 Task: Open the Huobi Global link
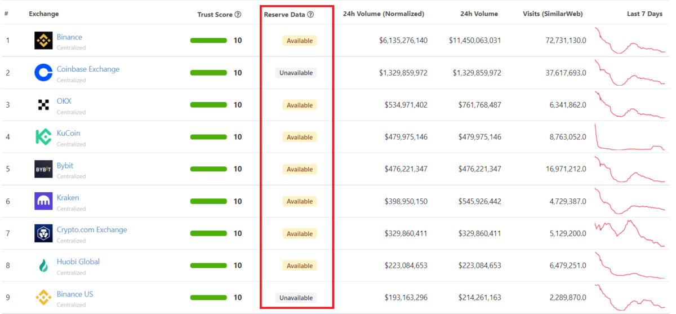(78, 262)
